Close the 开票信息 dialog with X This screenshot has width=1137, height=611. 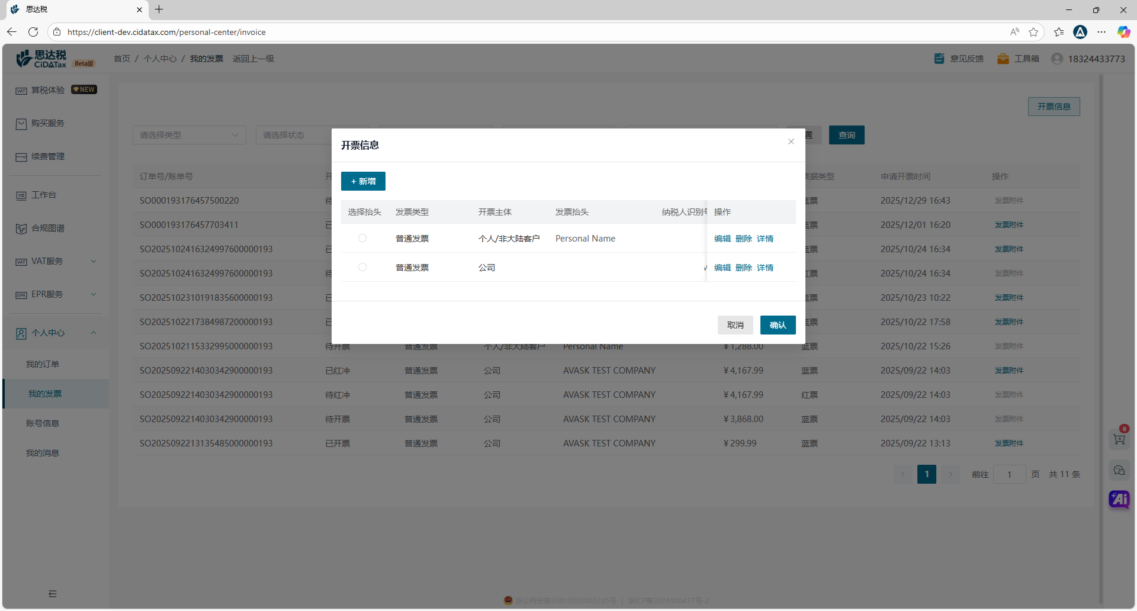[791, 142]
